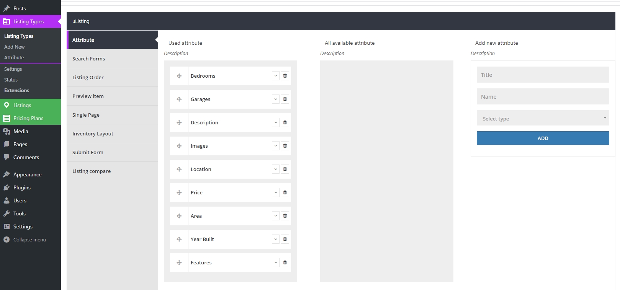Viewport: 620px width, 290px height.
Task: Delete the Features attribute
Action: tap(285, 262)
